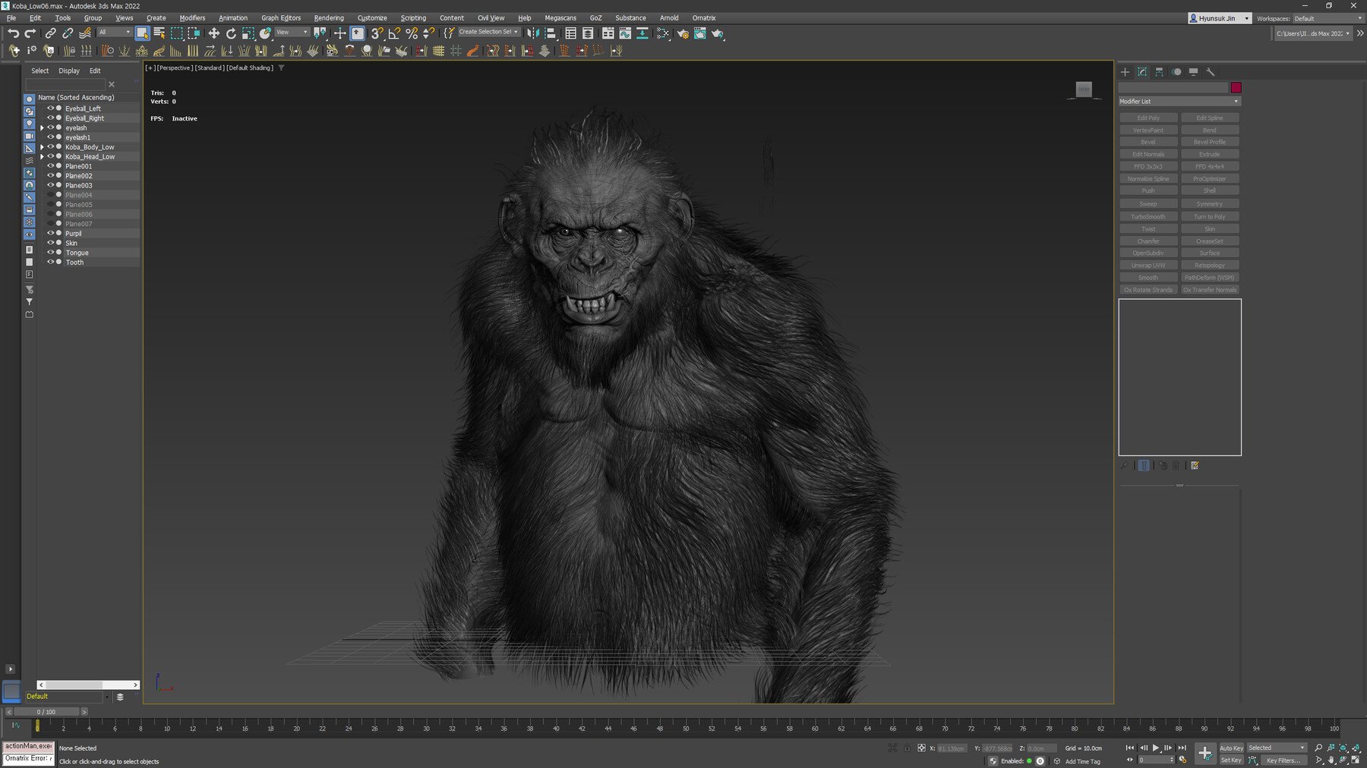Open the Ornatrix menu
Screen dimensions: 1367x768
pyautogui.click(x=704, y=18)
